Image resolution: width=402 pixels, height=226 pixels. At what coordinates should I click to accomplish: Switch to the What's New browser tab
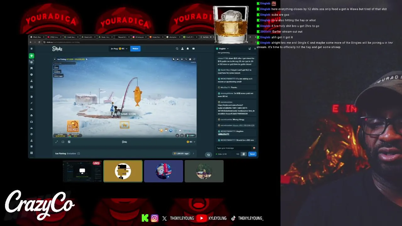point(37,37)
